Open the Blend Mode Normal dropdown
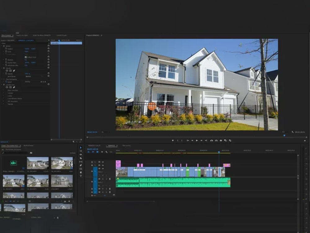Screen dimensions: 310x233 coord(34,76)
